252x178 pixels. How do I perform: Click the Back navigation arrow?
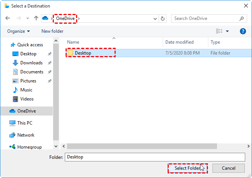pos(8,18)
